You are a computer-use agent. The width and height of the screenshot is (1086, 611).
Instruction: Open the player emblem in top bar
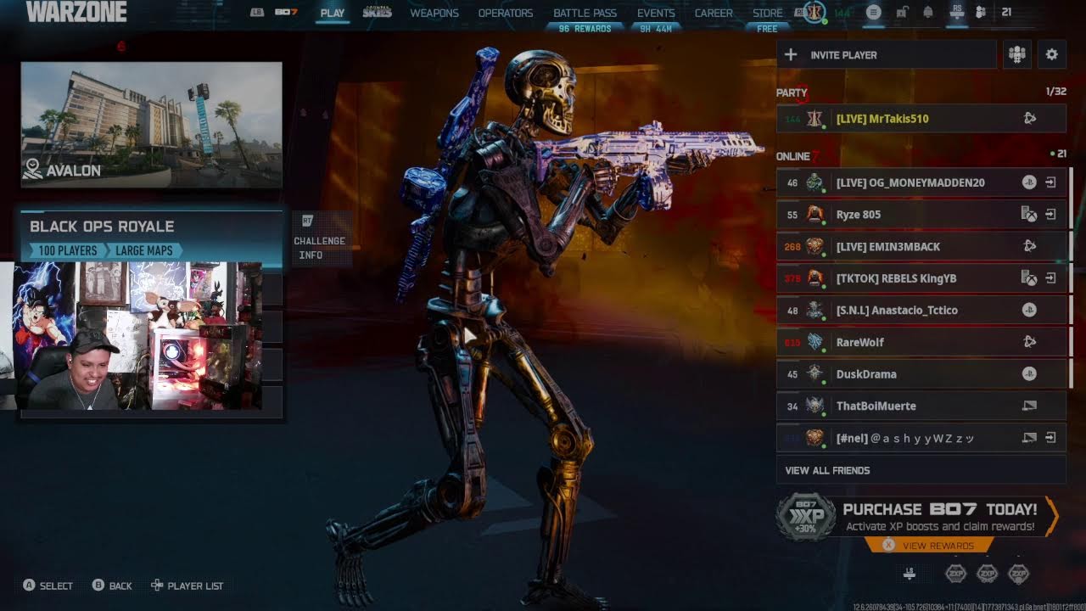(x=813, y=13)
